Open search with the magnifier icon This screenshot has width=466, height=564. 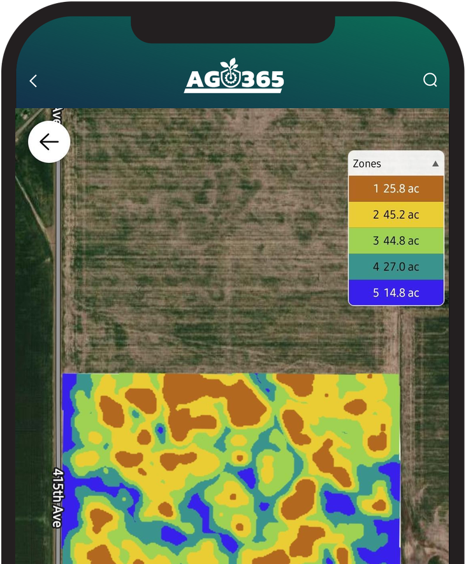click(430, 80)
